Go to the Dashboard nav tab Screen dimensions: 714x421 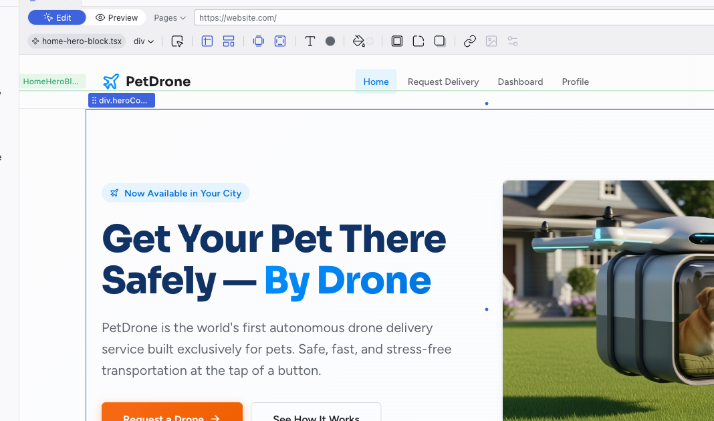point(520,82)
